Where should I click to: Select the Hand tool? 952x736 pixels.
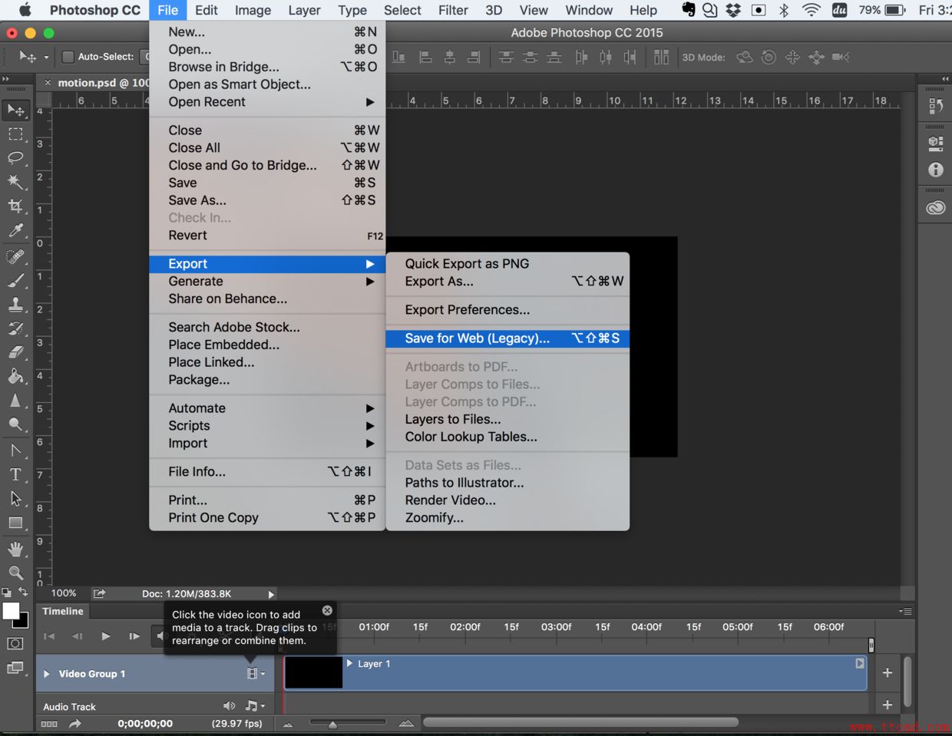(x=15, y=549)
